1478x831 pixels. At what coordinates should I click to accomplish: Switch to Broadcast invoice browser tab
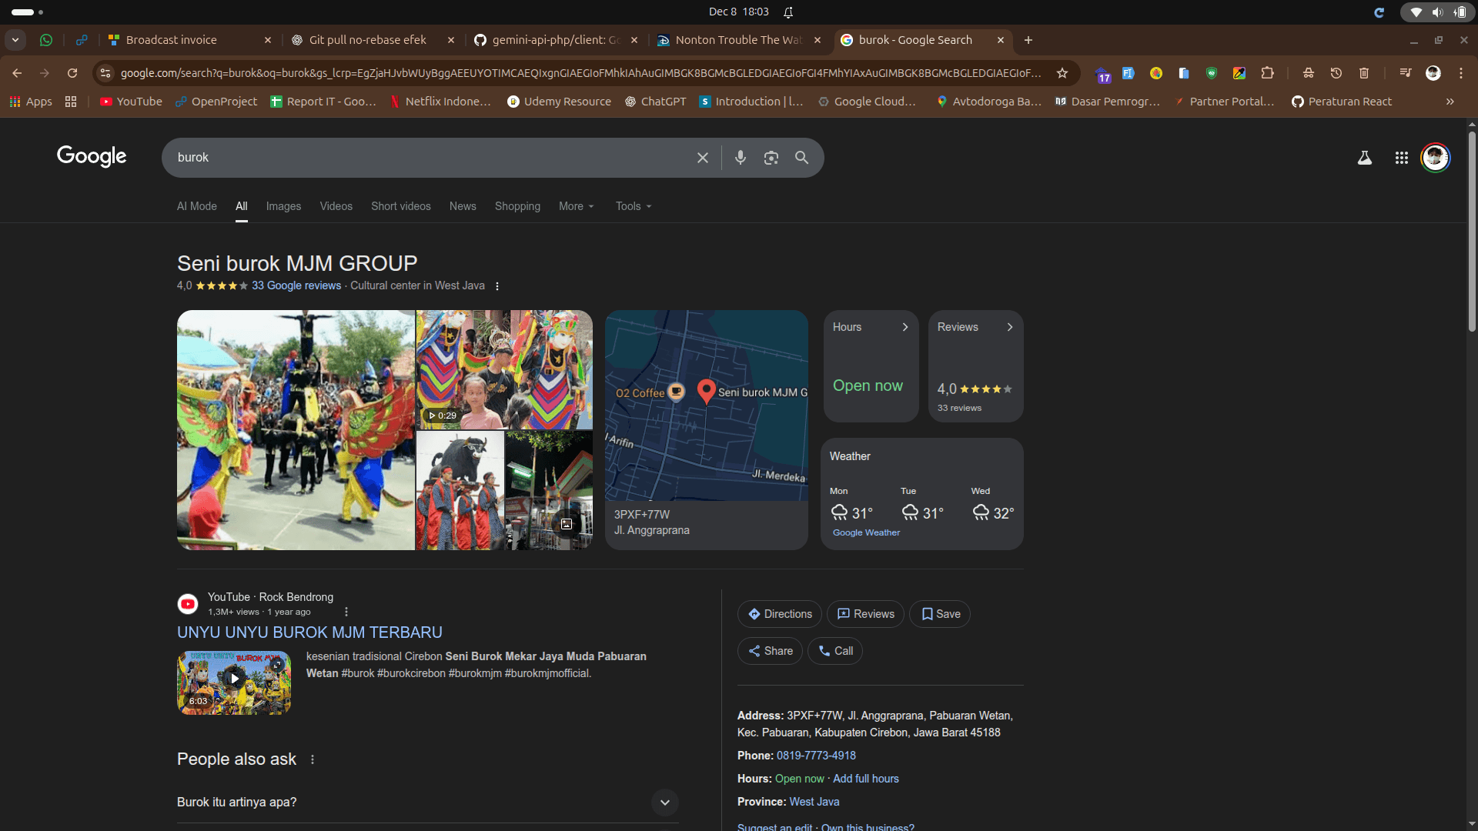[x=189, y=40]
